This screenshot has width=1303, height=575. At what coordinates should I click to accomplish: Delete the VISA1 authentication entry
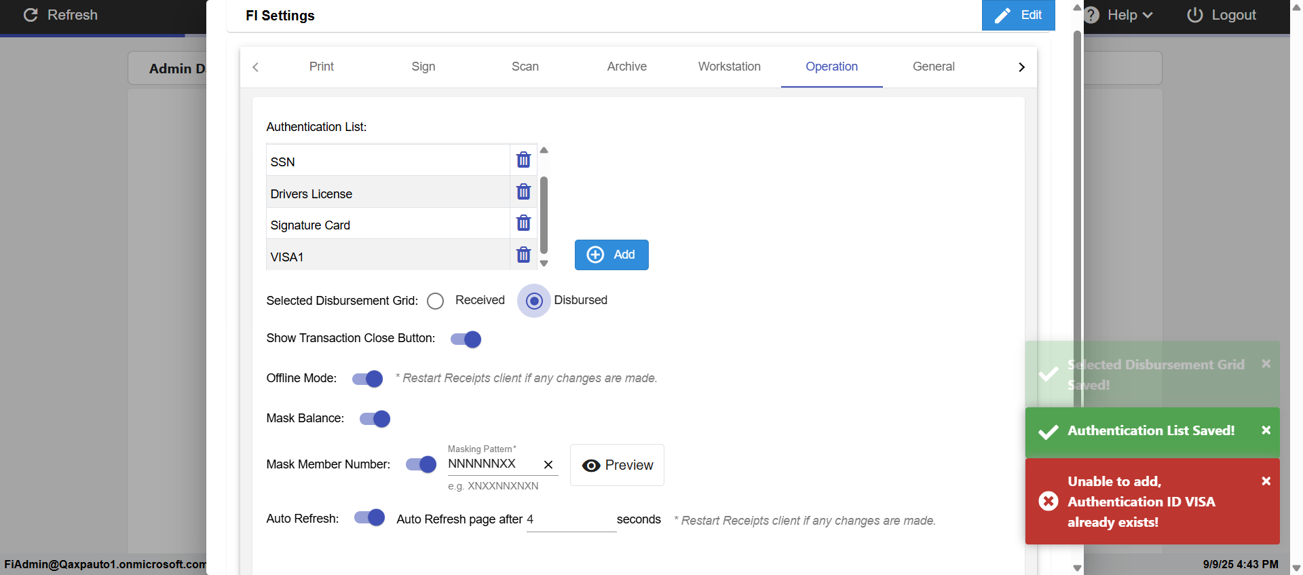click(x=523, y=255)
